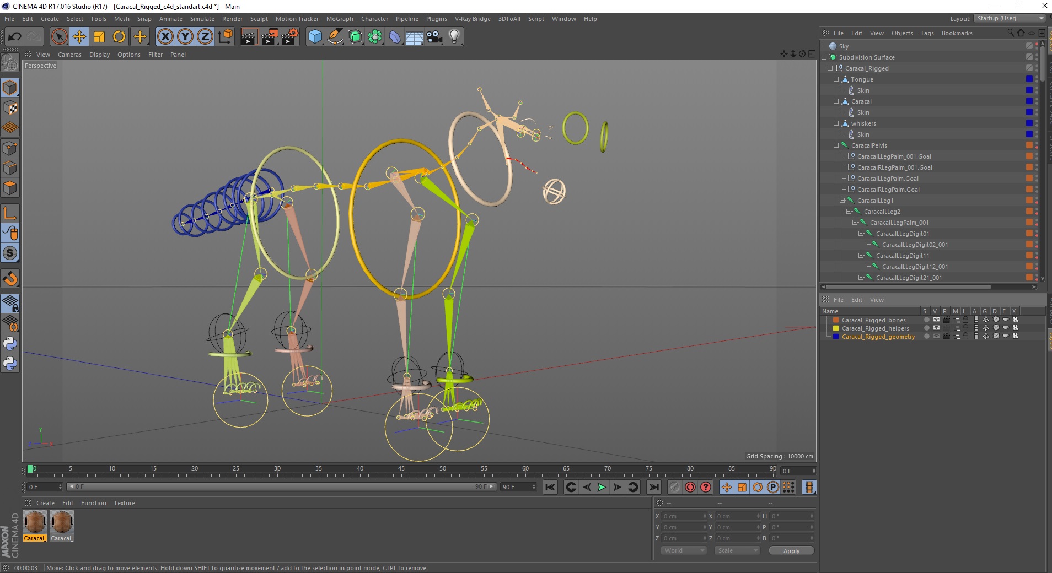
Task: Make object editable in left palette
Action: (10, 63)
